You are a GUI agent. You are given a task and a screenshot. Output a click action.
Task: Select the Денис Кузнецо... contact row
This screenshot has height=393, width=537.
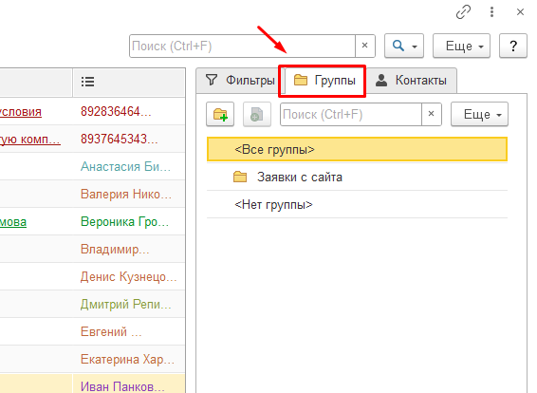pyautogui.click(x=92, y=276)
